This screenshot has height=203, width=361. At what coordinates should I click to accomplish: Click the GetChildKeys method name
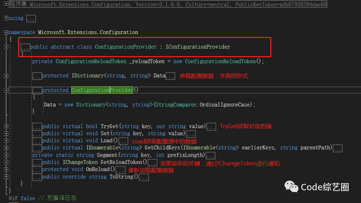162,148
